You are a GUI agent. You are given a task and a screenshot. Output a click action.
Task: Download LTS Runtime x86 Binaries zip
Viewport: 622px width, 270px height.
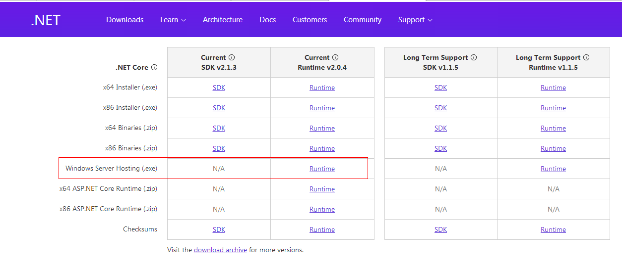click(554, 148)
